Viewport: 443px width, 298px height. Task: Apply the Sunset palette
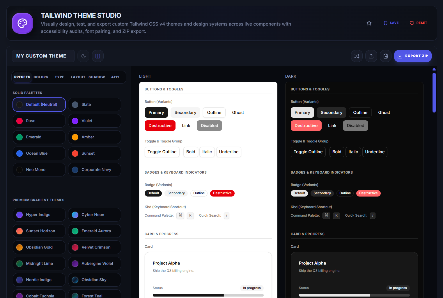pyautogui.click(x=95, y=154)
